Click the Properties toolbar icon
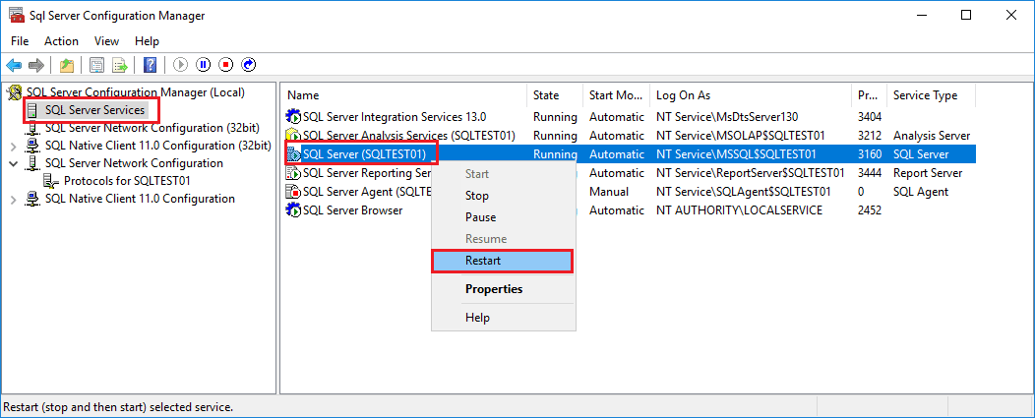Image resolution: width=1035 pixels, height=418 pixels. (x=96, y=65)
